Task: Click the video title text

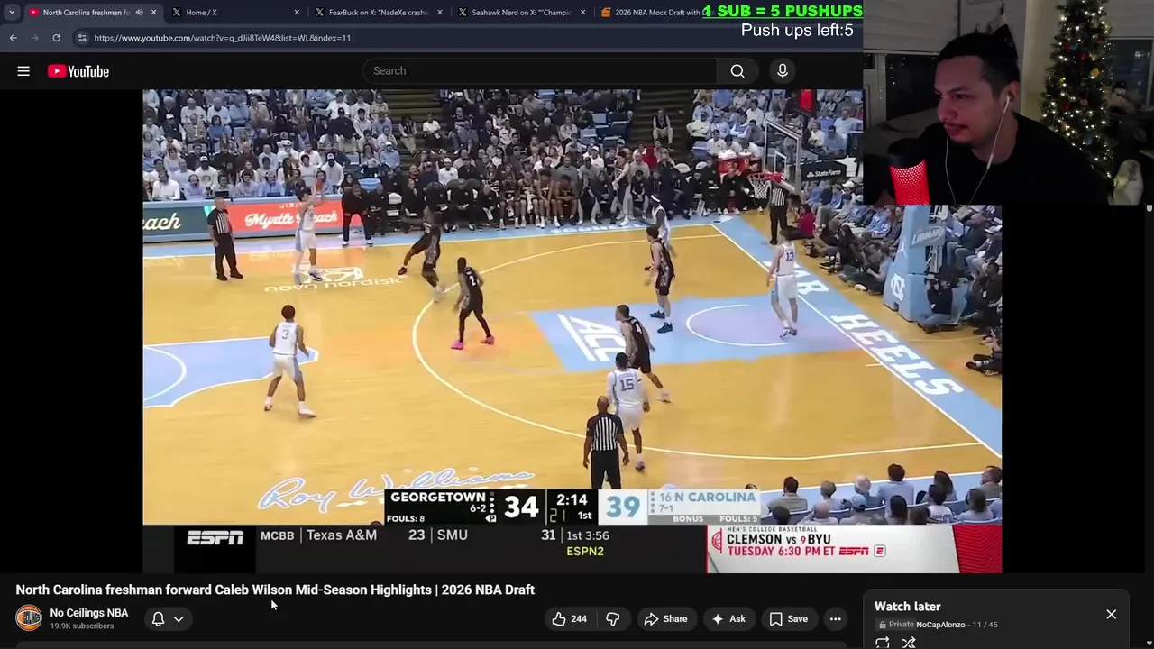Action: pos(275,590)
